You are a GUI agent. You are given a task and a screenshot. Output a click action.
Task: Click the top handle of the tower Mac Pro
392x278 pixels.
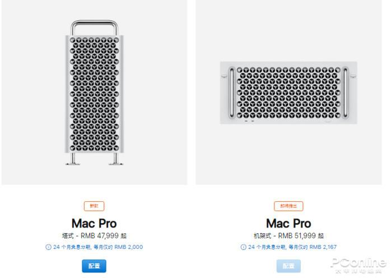click(x=94, y=24)
